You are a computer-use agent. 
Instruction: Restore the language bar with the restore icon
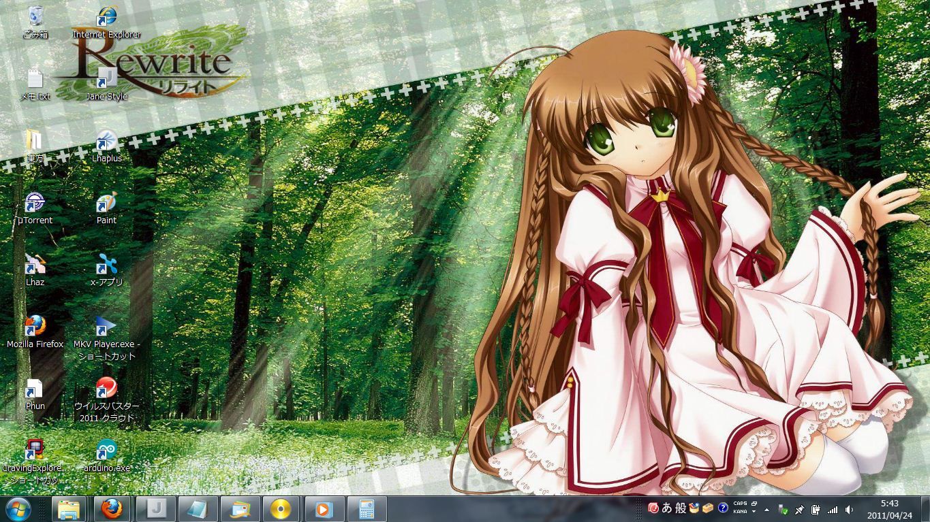754,504
